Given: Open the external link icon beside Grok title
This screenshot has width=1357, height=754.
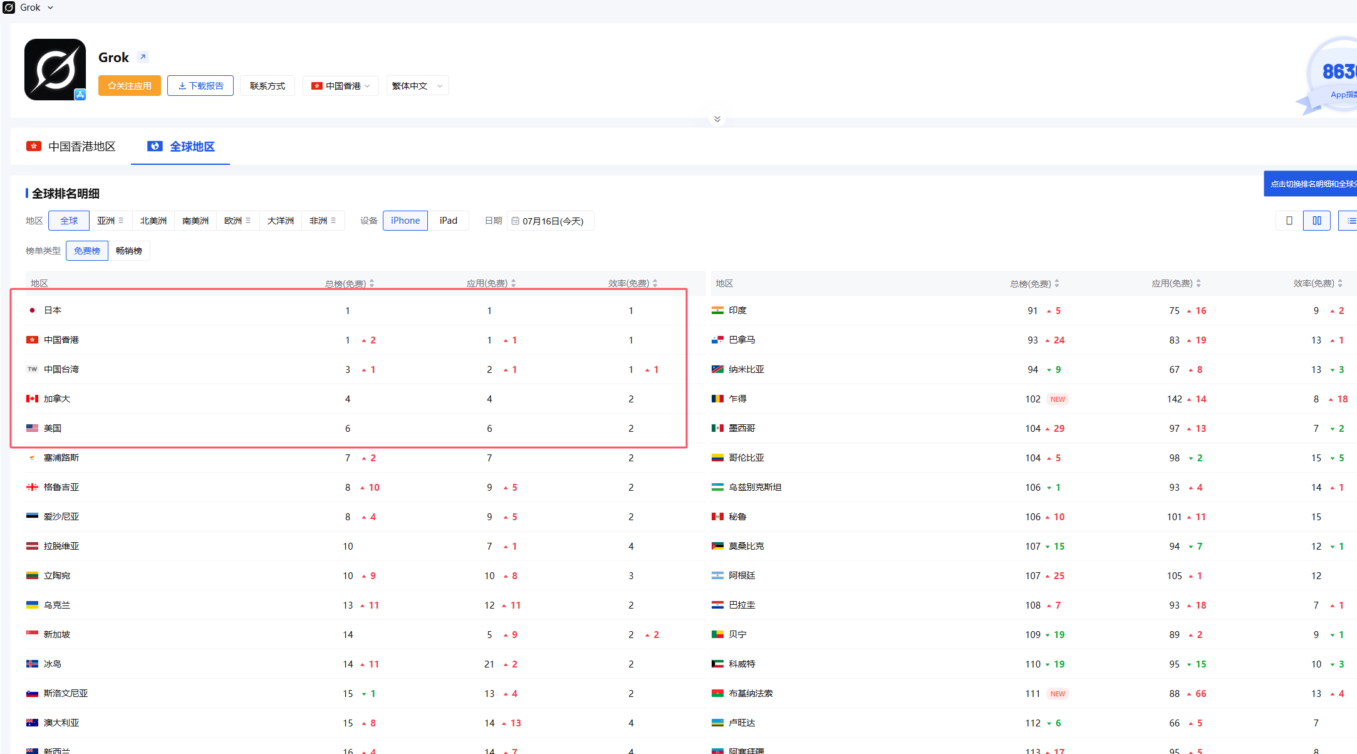Looking at the screenshot, I should point(143,57).
